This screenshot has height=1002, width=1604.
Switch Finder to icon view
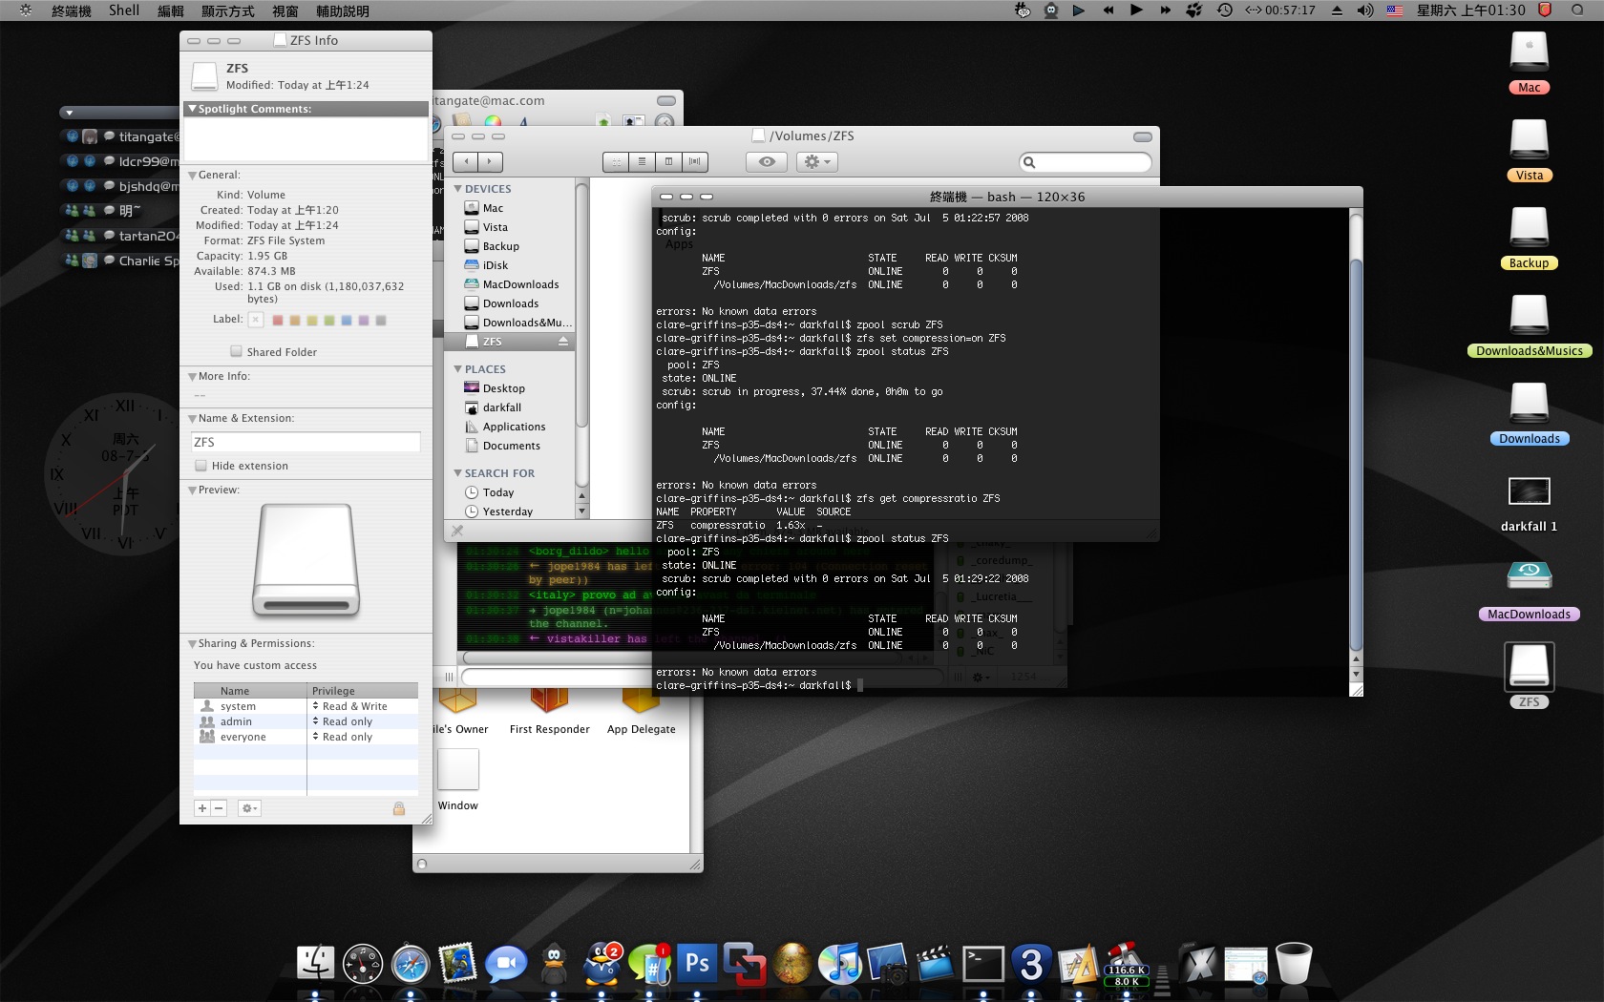tap(616, 162)
